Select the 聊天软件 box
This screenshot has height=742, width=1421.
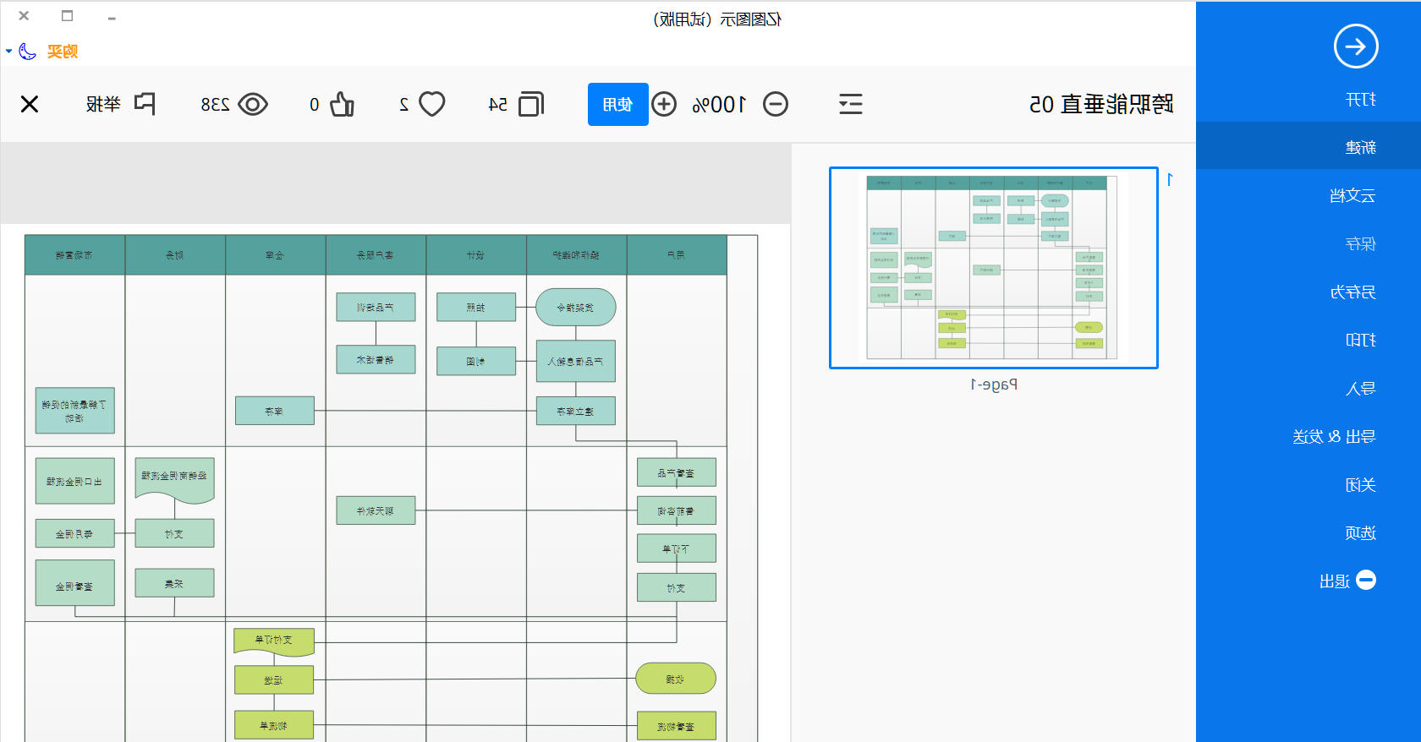(x=376, y=510)
